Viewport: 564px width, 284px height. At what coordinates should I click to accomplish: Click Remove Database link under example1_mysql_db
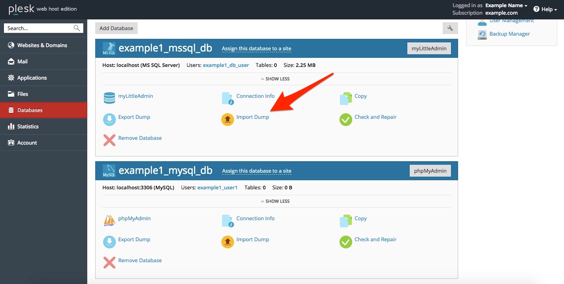[x=140, y=260]
